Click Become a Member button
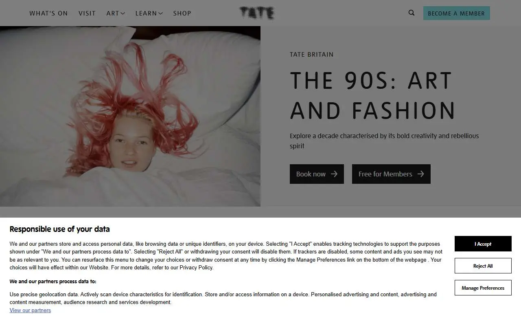 tap(456, 13)
